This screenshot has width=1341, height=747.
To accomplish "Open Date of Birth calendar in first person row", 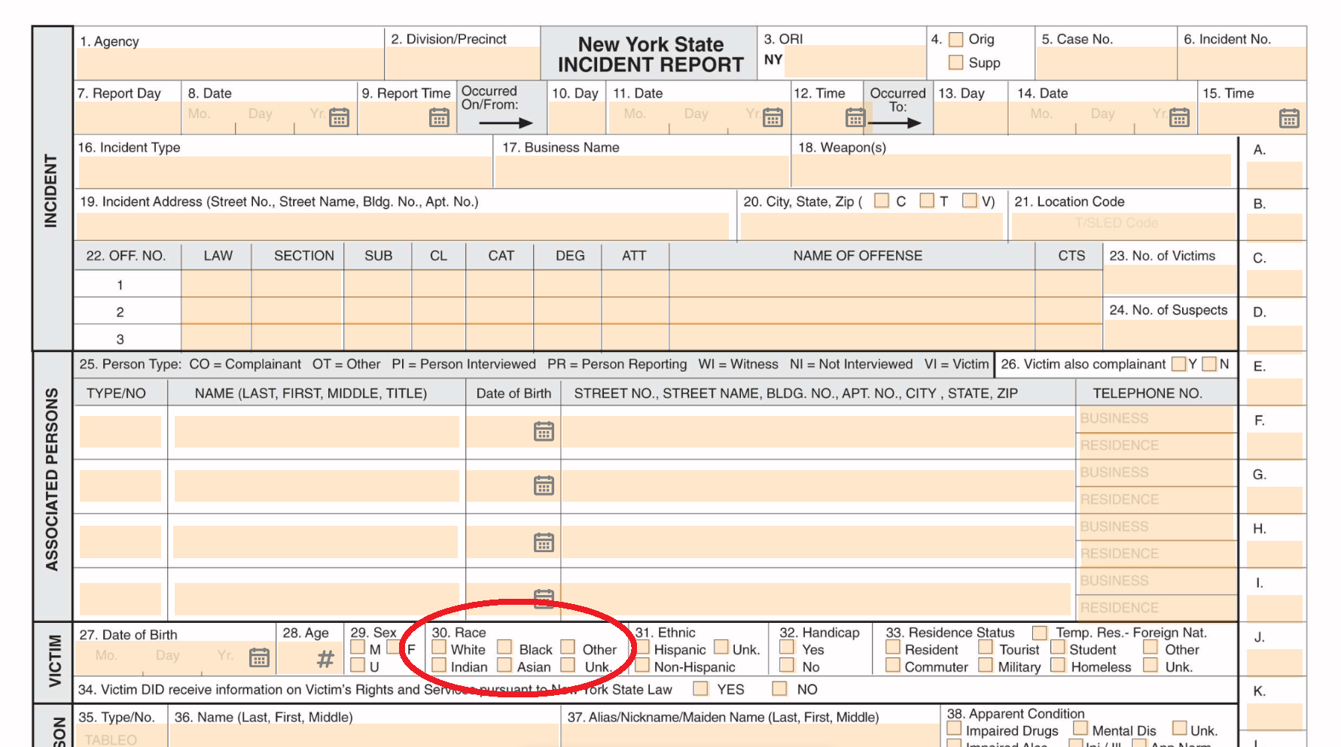I will (x=544, y=432).
